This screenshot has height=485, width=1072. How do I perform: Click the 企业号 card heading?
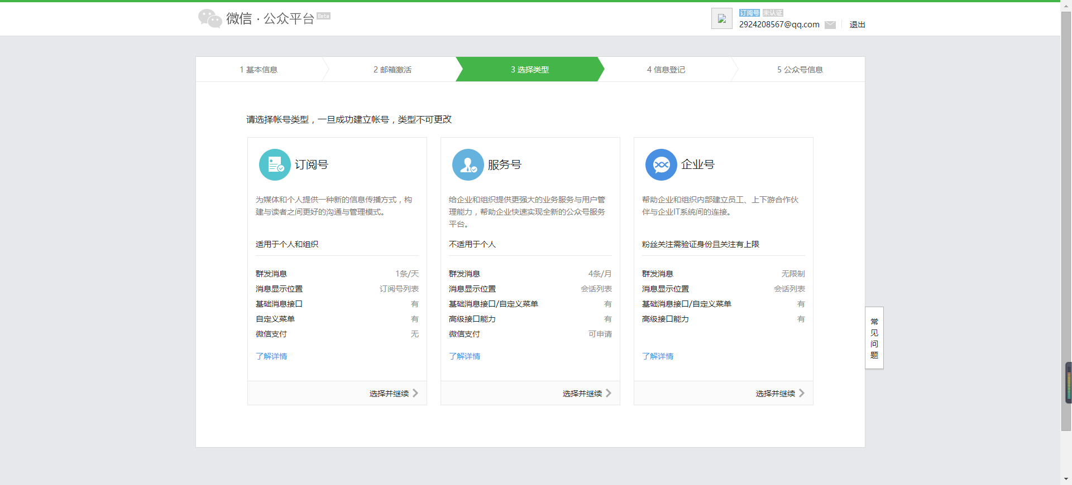pos(698,164)
